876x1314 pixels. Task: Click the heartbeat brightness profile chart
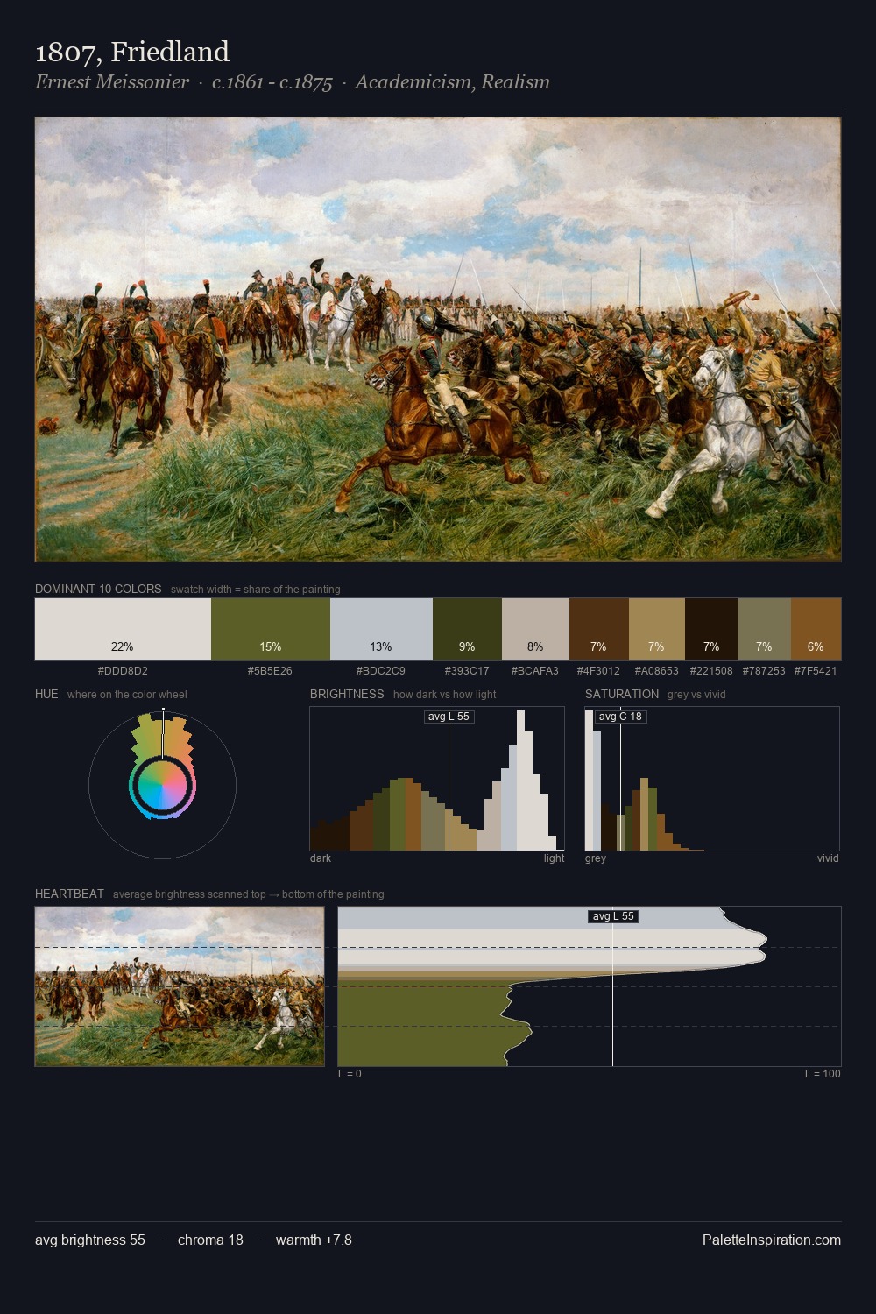click(590, 986)
